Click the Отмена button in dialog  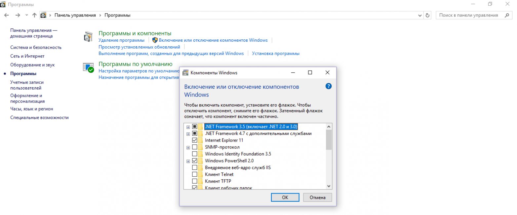coord(317,197)
